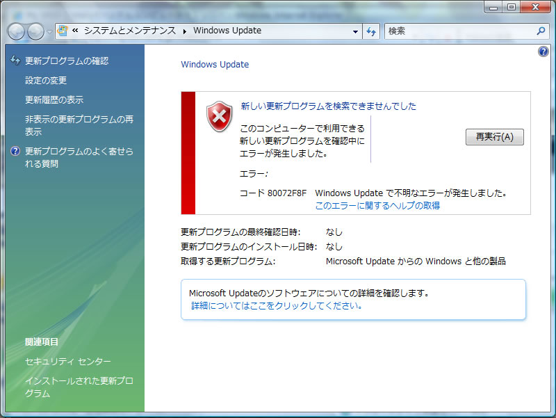Click 詳細についてはここをクリックしてください link
Screen dimensions: 556x418
pos(277,306)
